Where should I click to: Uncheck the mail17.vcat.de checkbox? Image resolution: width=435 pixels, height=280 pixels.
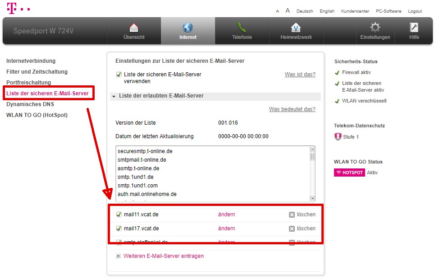tap(119, 229)
